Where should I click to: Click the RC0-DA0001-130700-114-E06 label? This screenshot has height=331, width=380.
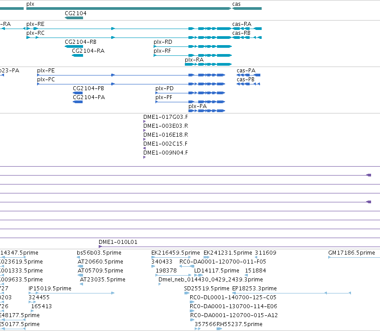pyautogui.click(x=234, y=306)
